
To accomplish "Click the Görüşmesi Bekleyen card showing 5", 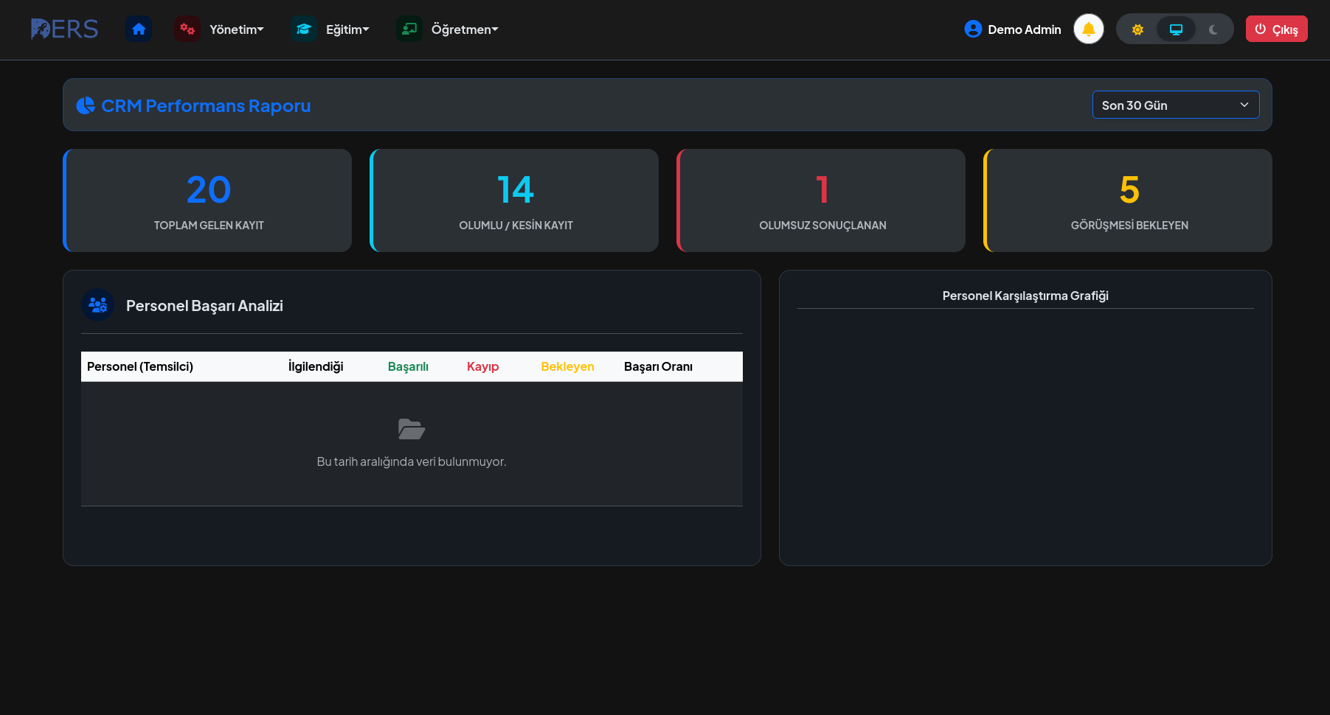I will (1128, 200).
